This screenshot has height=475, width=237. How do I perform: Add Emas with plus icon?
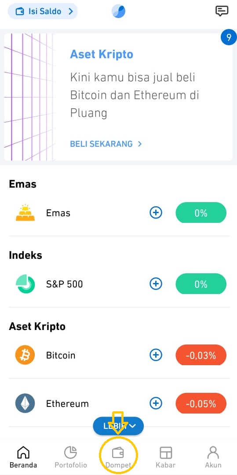156,213
